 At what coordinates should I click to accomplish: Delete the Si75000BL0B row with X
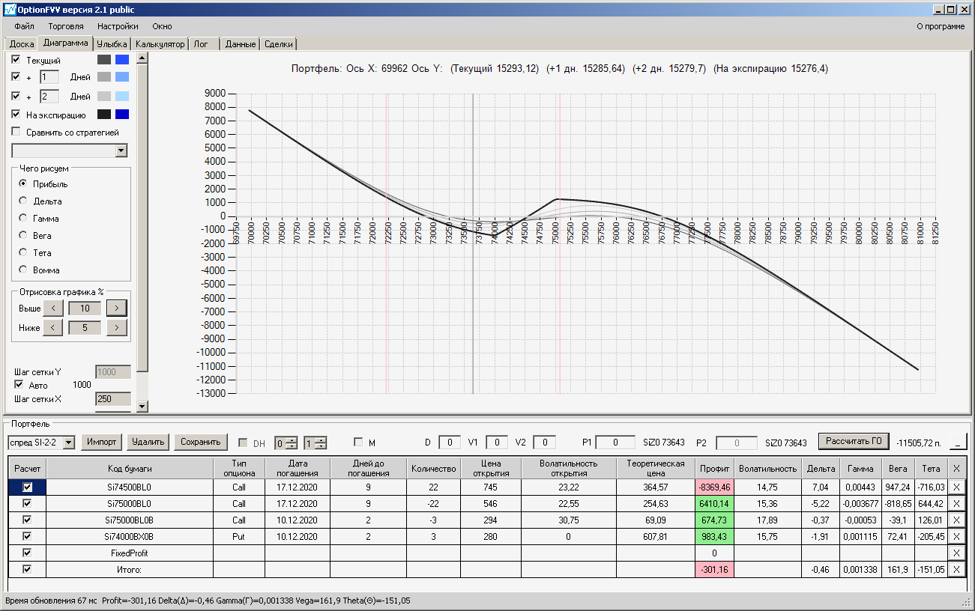(x=956, y=520)
